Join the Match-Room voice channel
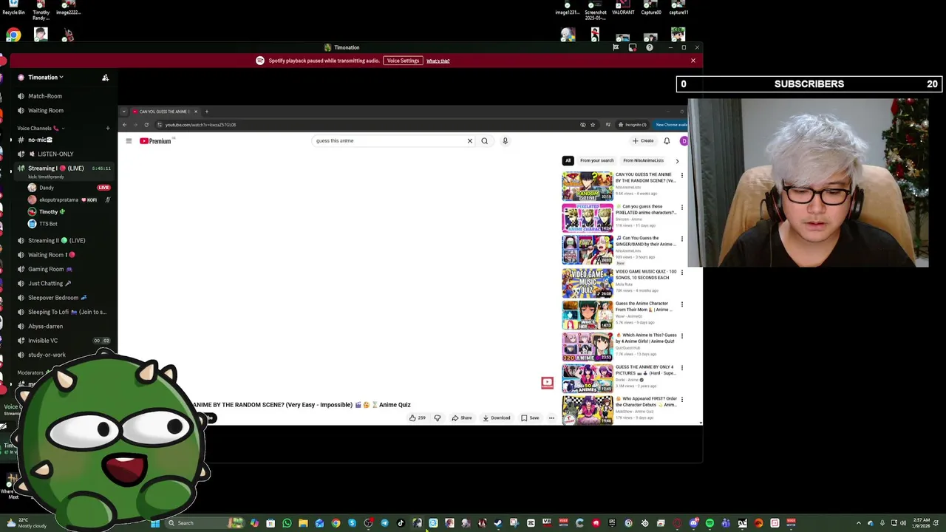Viewport: 946px width, 532px height. (45, 96)
